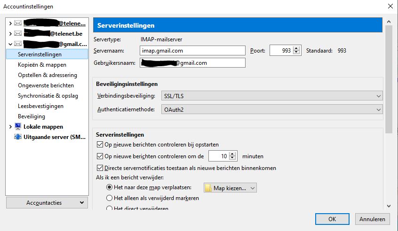The image size is (398, 231).
Task: Click the Uitgaande server icon
Action: (x=18, y=137)
